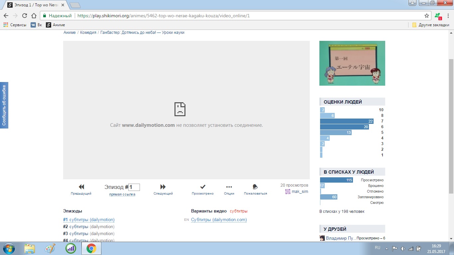
Task: Open the 'Другие закладки' bookmarks folder
Action: click(431, 25)
